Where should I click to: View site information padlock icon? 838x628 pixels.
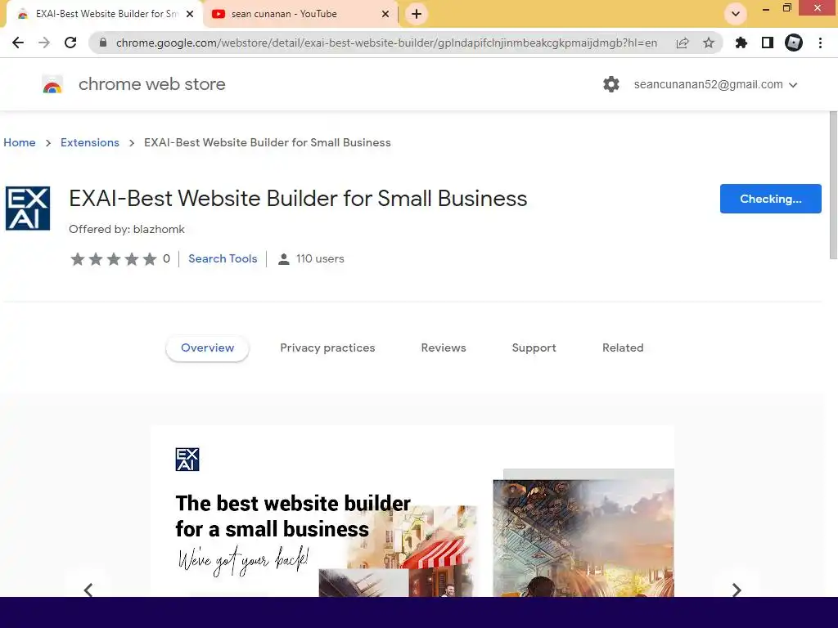[x=103, y=43]
